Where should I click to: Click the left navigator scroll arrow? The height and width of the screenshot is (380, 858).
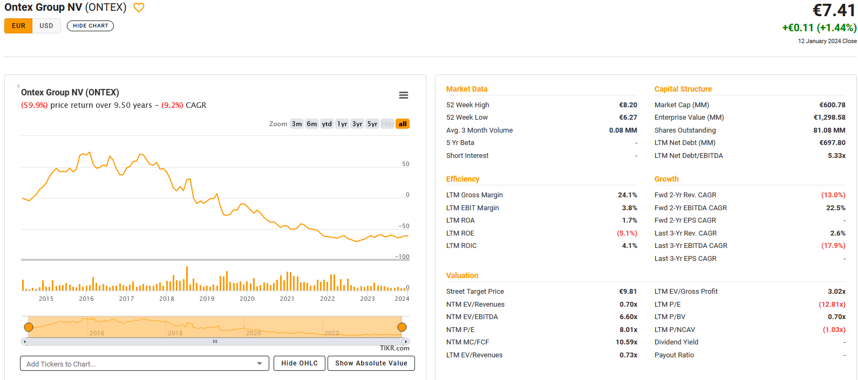tap(24, 341)
